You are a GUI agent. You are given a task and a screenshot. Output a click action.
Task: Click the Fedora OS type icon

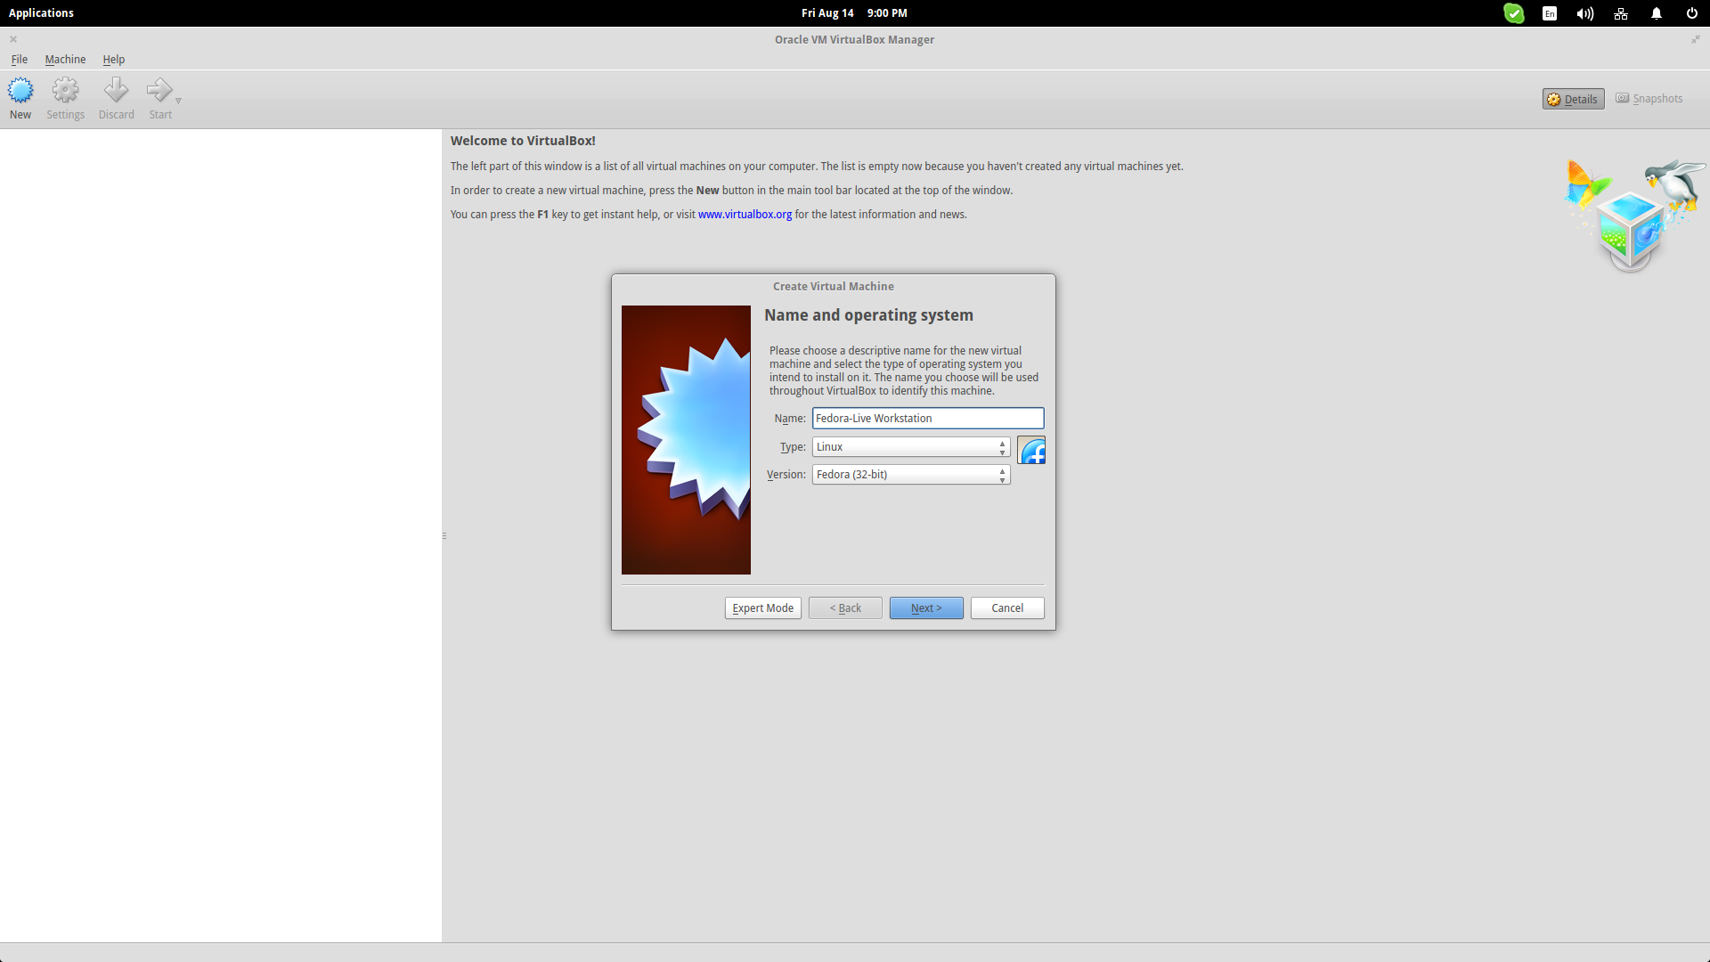[1031, 451]
